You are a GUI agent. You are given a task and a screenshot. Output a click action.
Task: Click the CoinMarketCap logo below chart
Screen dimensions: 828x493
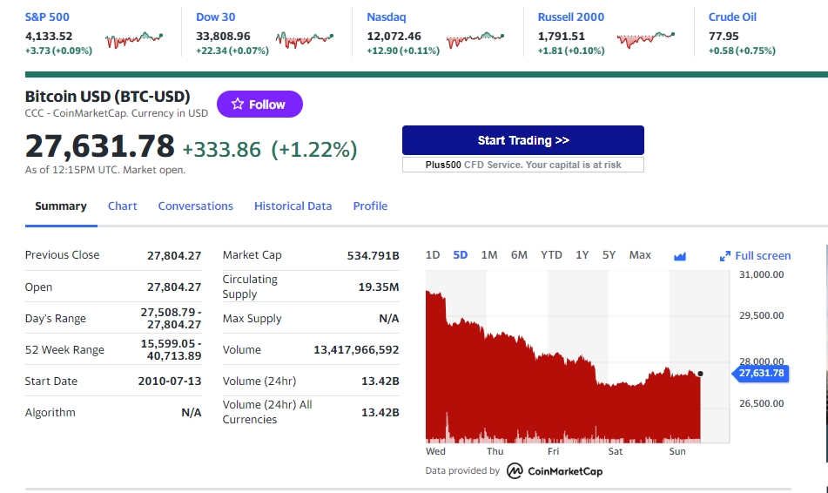[555, 471]
